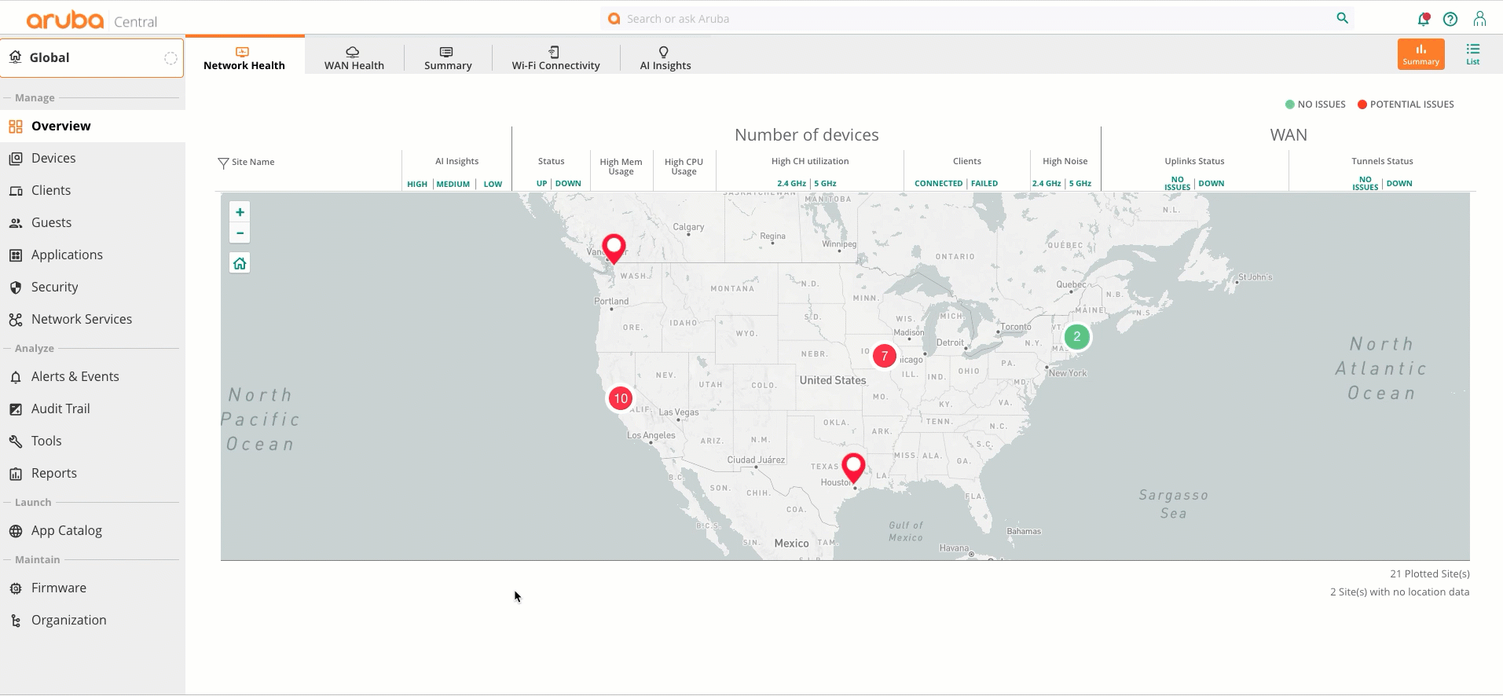Sort by FAILED clients column
Screen dimensions: 1503x696
tap(984, 183)
